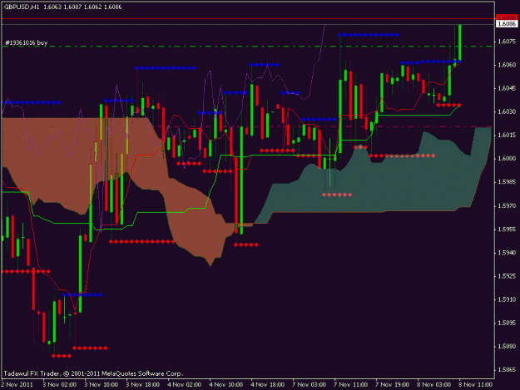Click the 3 Nov 02:00 time label
Screen dimensions: 520x390
click(60, 385)
